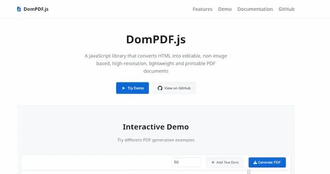Click the View on GitHub button
Screen dimensions: 330x174
174,88
